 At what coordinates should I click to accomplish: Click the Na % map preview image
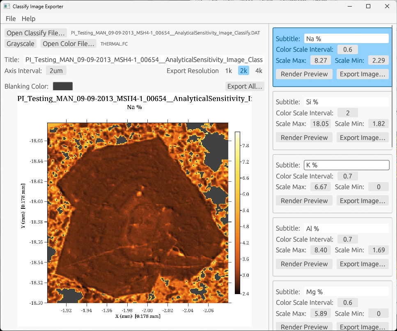coord(138,212)
